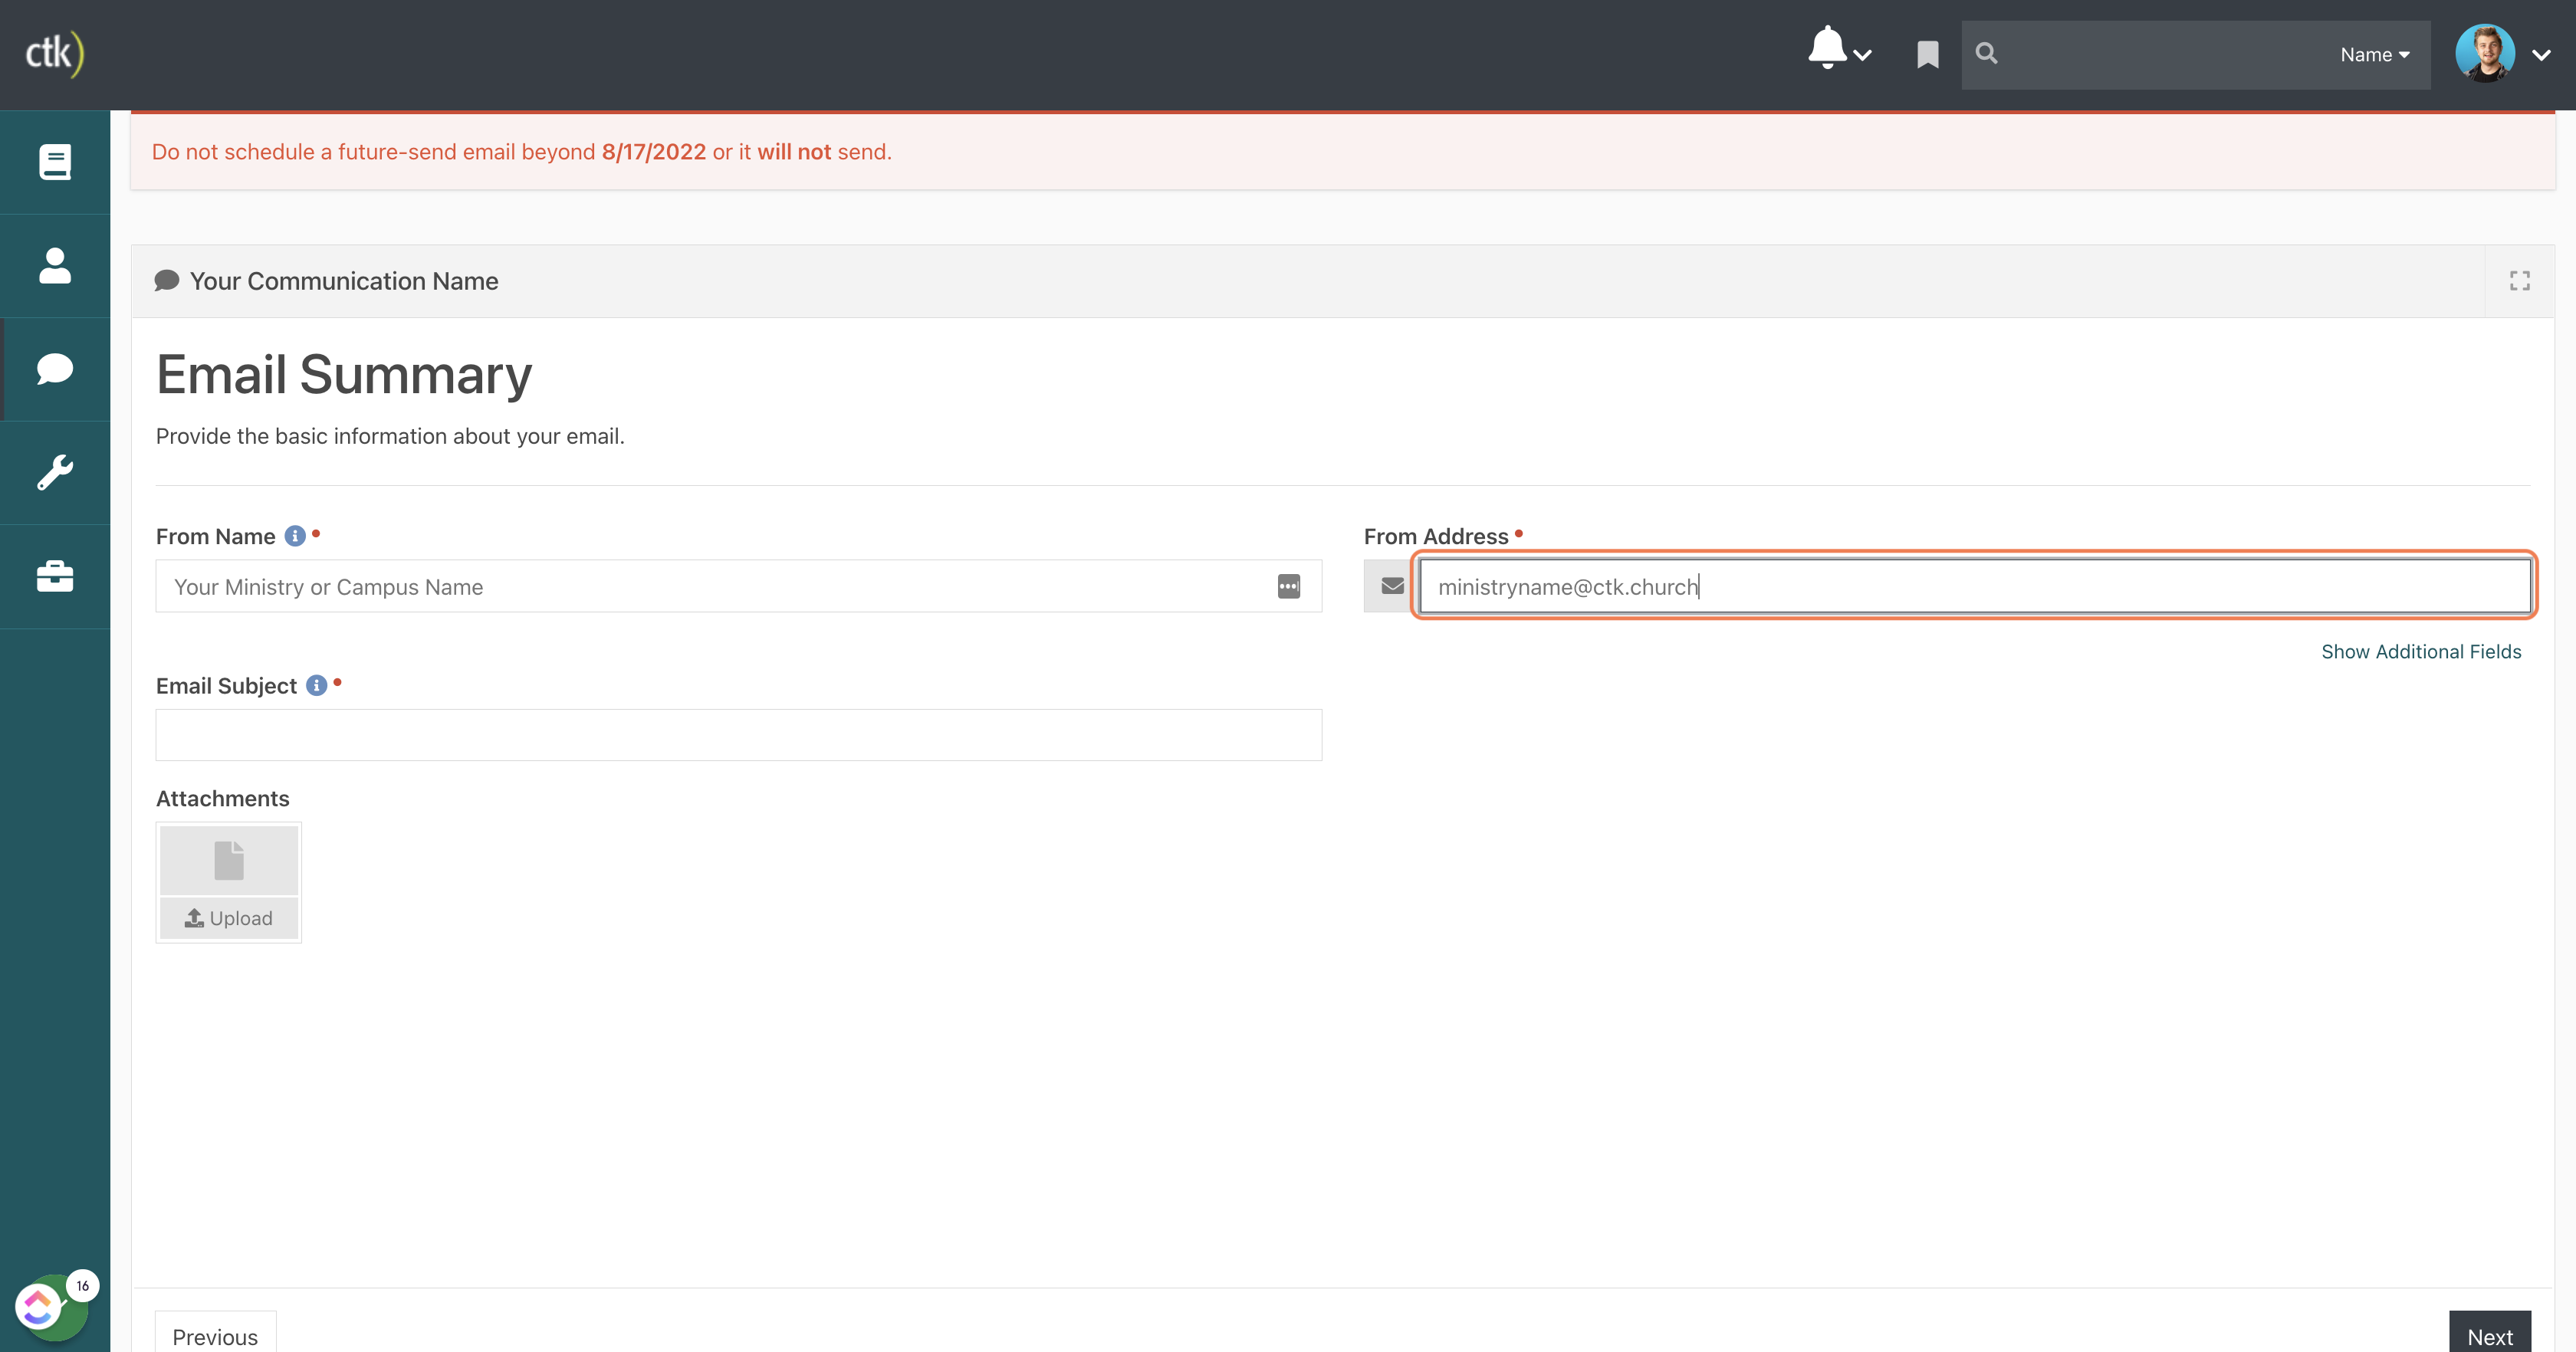Open the wrench tools sidebar icon
This screenshot has width=2576, height=1352.
[55, 473]
